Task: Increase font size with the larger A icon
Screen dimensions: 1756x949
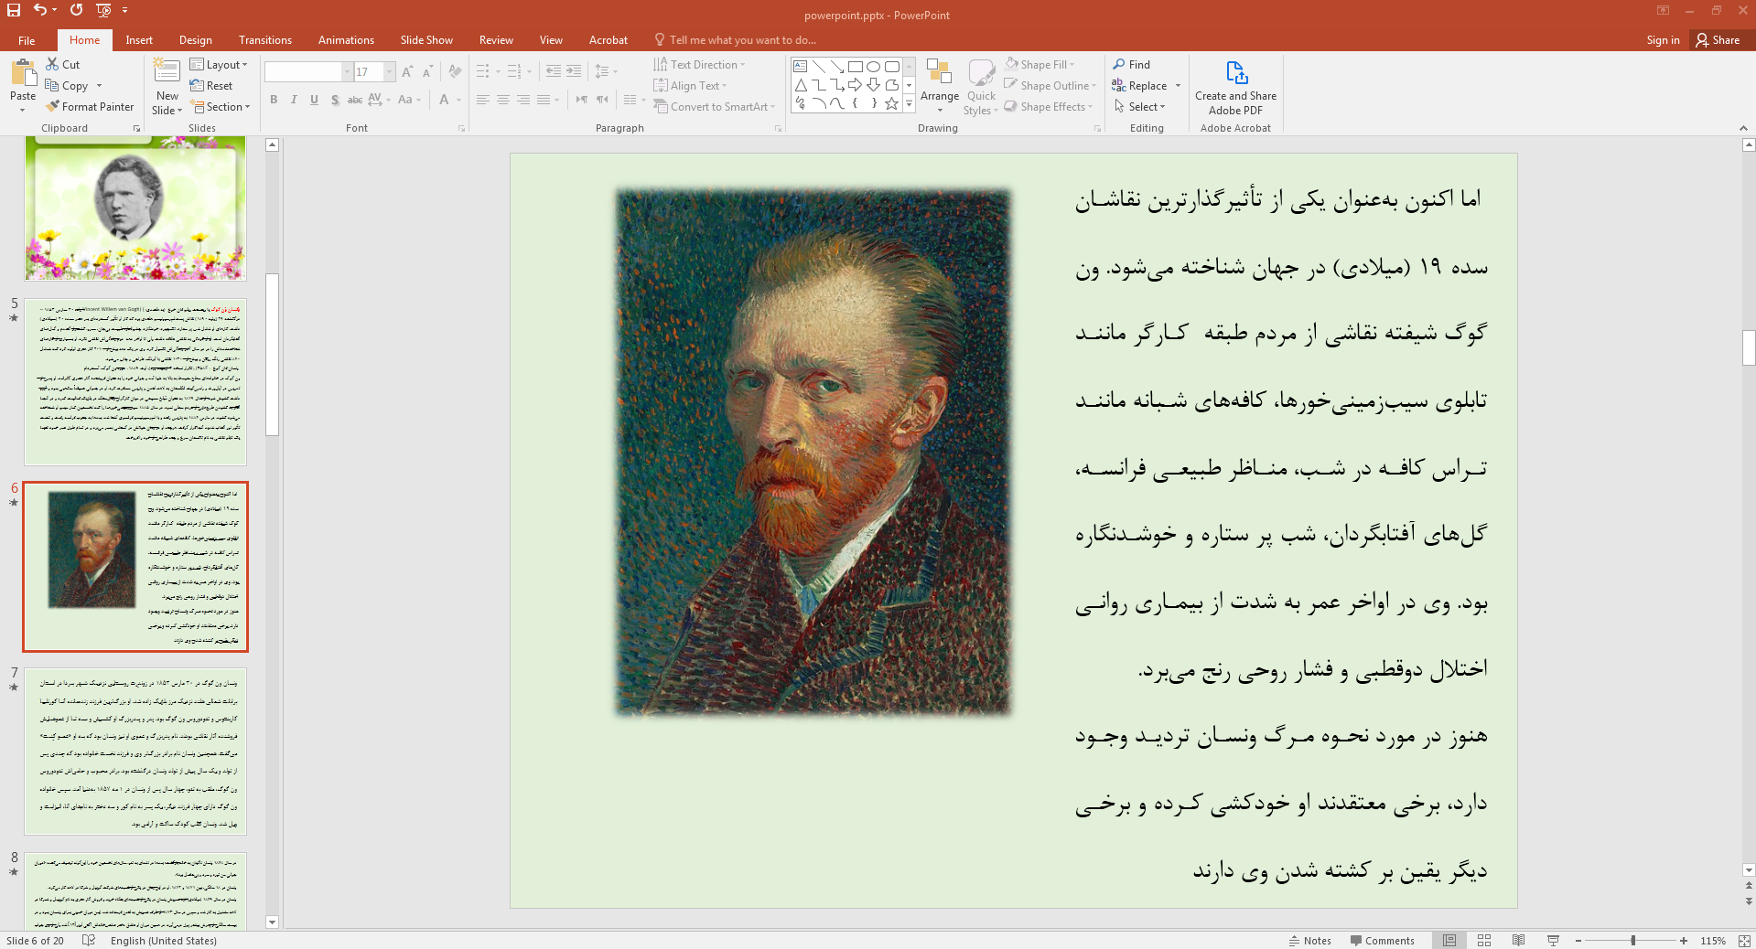Action: pos(407,71)
